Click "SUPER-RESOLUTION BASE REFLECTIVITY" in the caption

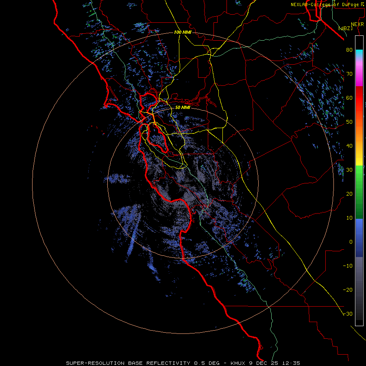[128, 363]
